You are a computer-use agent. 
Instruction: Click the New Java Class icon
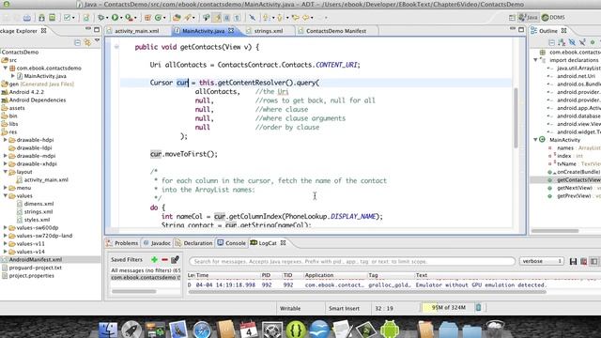[x=158, y=18]
